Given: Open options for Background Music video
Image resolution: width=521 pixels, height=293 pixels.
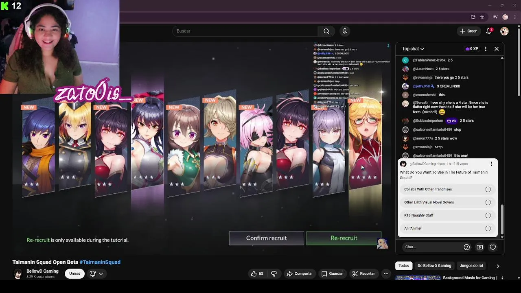Looking at the screenshot, I should coord(502,278).
